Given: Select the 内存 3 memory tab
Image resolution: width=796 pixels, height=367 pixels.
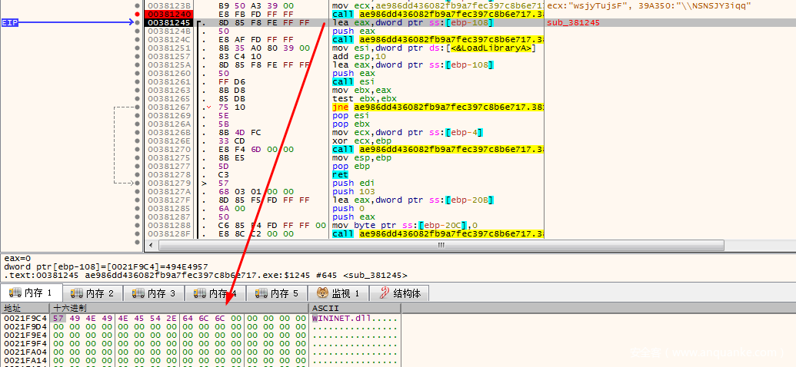Looking at the screenshot, I should tap(155, 293).
